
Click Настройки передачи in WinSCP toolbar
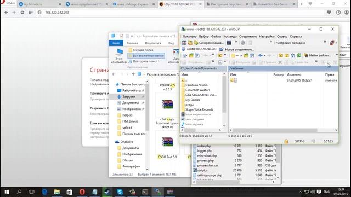[291, 43]
